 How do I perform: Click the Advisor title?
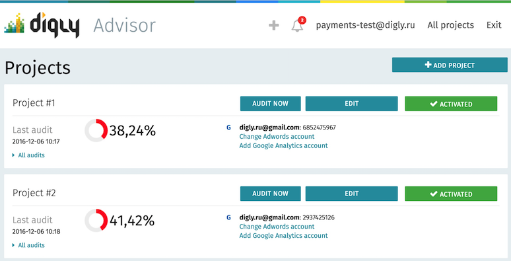coord(125,26)
